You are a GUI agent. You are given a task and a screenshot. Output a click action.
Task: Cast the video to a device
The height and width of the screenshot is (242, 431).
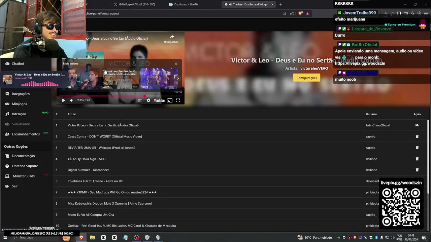click(x=170, y=100)
